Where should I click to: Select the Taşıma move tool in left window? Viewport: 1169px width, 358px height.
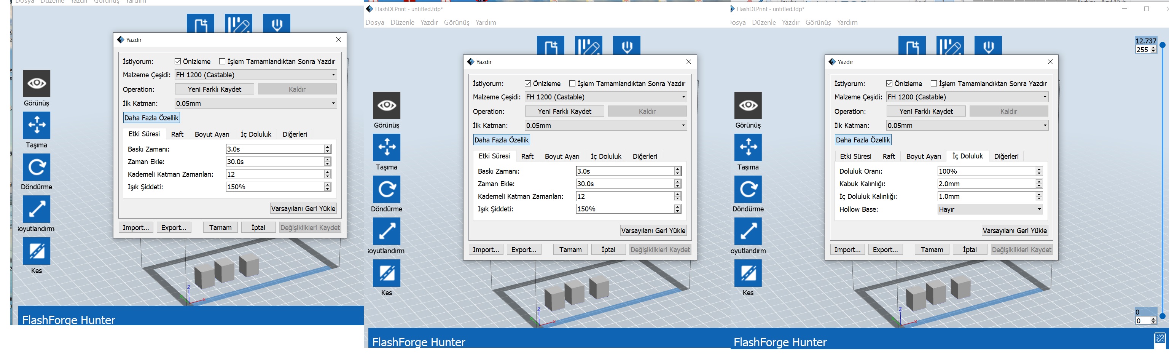click(36, 125)
